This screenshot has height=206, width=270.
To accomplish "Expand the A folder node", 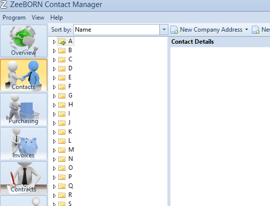I will coord(54,42).
